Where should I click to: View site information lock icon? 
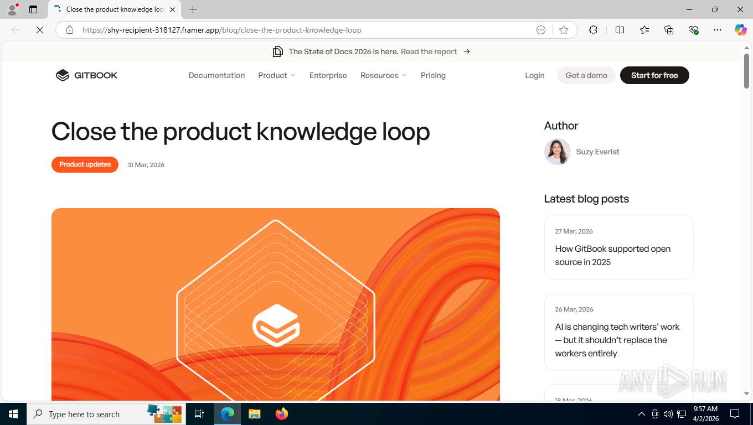click(x=70, y=30)
